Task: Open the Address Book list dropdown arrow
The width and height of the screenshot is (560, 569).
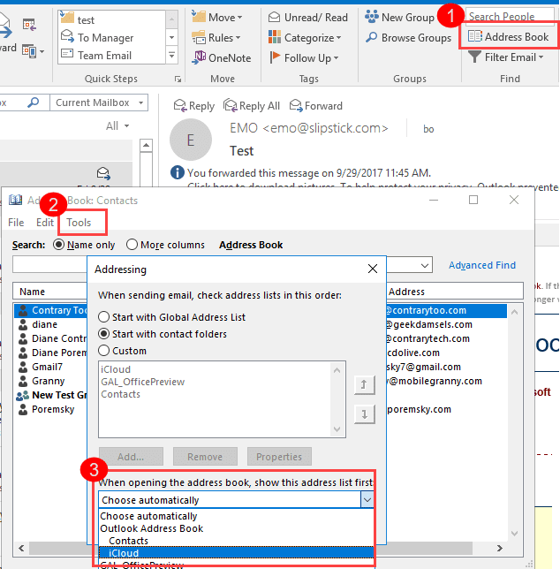Action: point(425,265)
